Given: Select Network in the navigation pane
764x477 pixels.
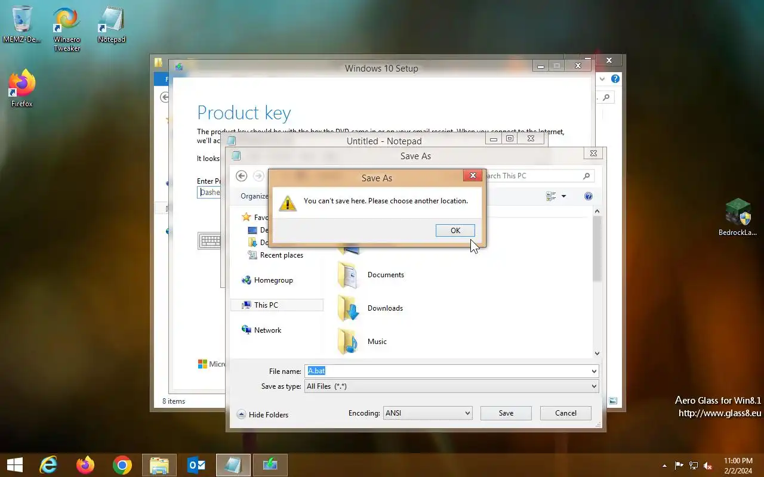Looking at the screenshot, I should pyautogui.click(x=261, y=330).
